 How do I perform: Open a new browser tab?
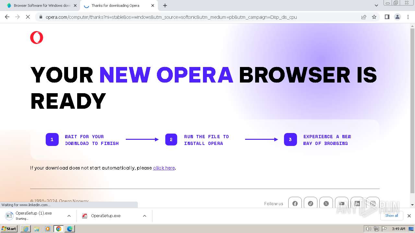165,6
